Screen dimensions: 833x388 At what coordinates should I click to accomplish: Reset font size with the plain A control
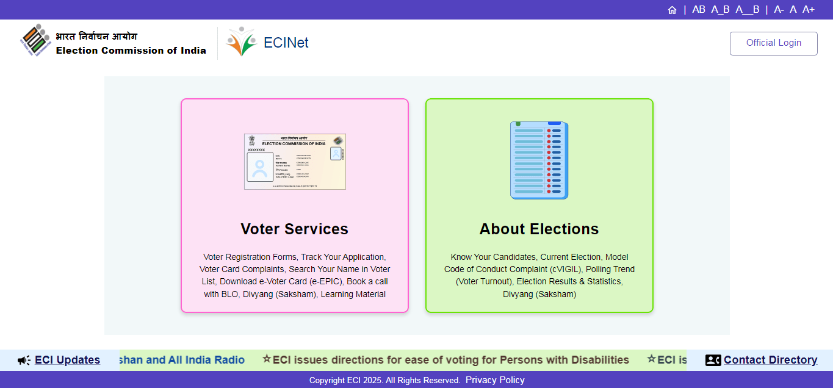793,10
